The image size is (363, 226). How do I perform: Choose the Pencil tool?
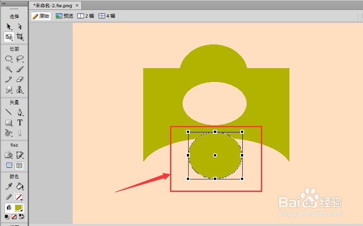(x=9, y=79)
